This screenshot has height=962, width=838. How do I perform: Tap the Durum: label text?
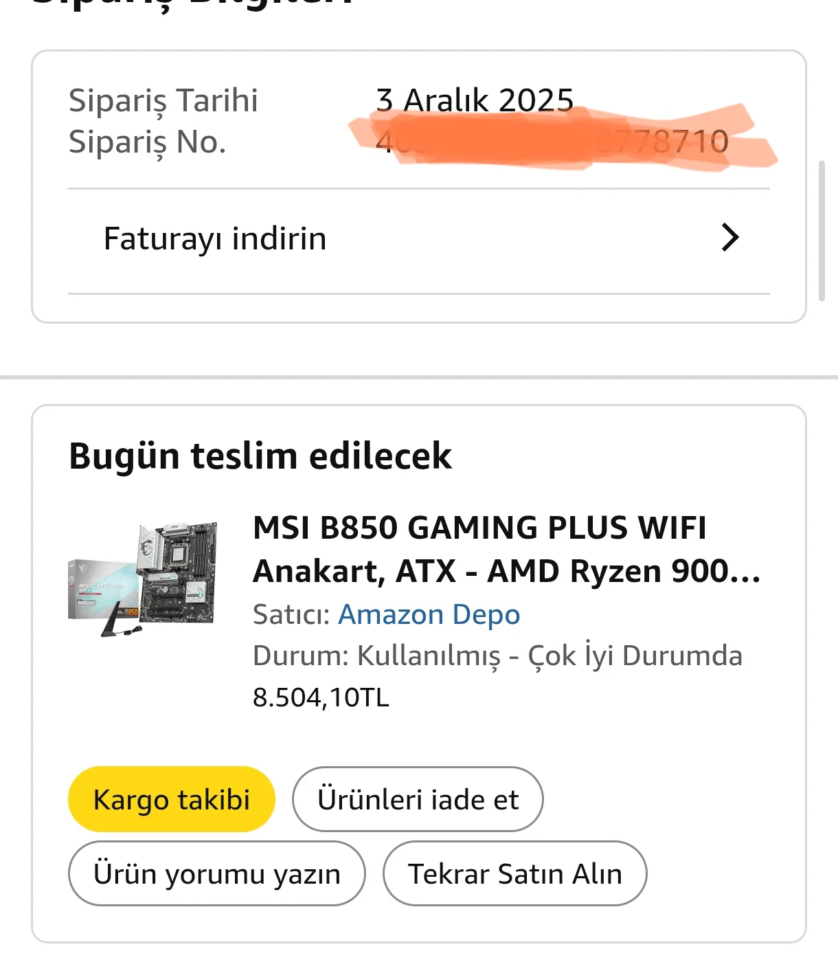301,656
